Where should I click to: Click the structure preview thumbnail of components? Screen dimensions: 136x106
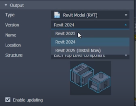click(x=90, y=78)
